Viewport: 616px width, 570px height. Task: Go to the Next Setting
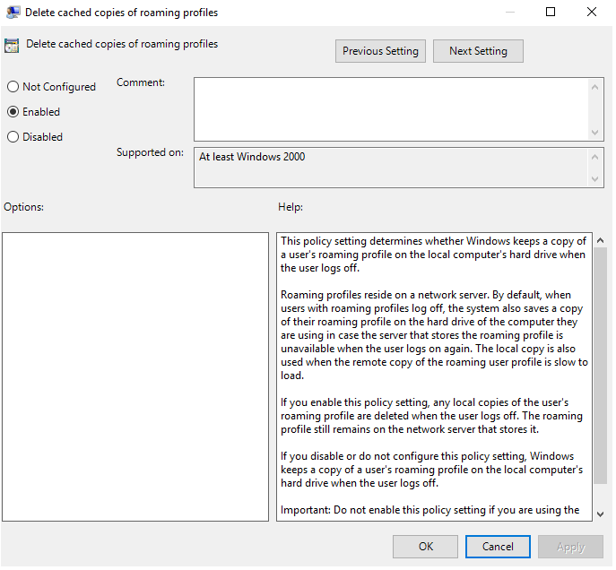pos(478,51)
